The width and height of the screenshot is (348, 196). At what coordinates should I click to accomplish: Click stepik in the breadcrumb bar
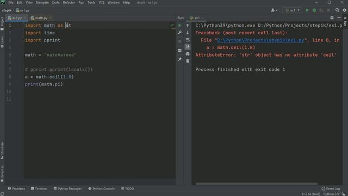[7, 10]
